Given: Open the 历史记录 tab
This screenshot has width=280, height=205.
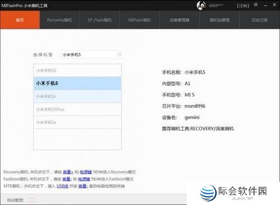Looking at the screenshot, I should pos(259,20).
